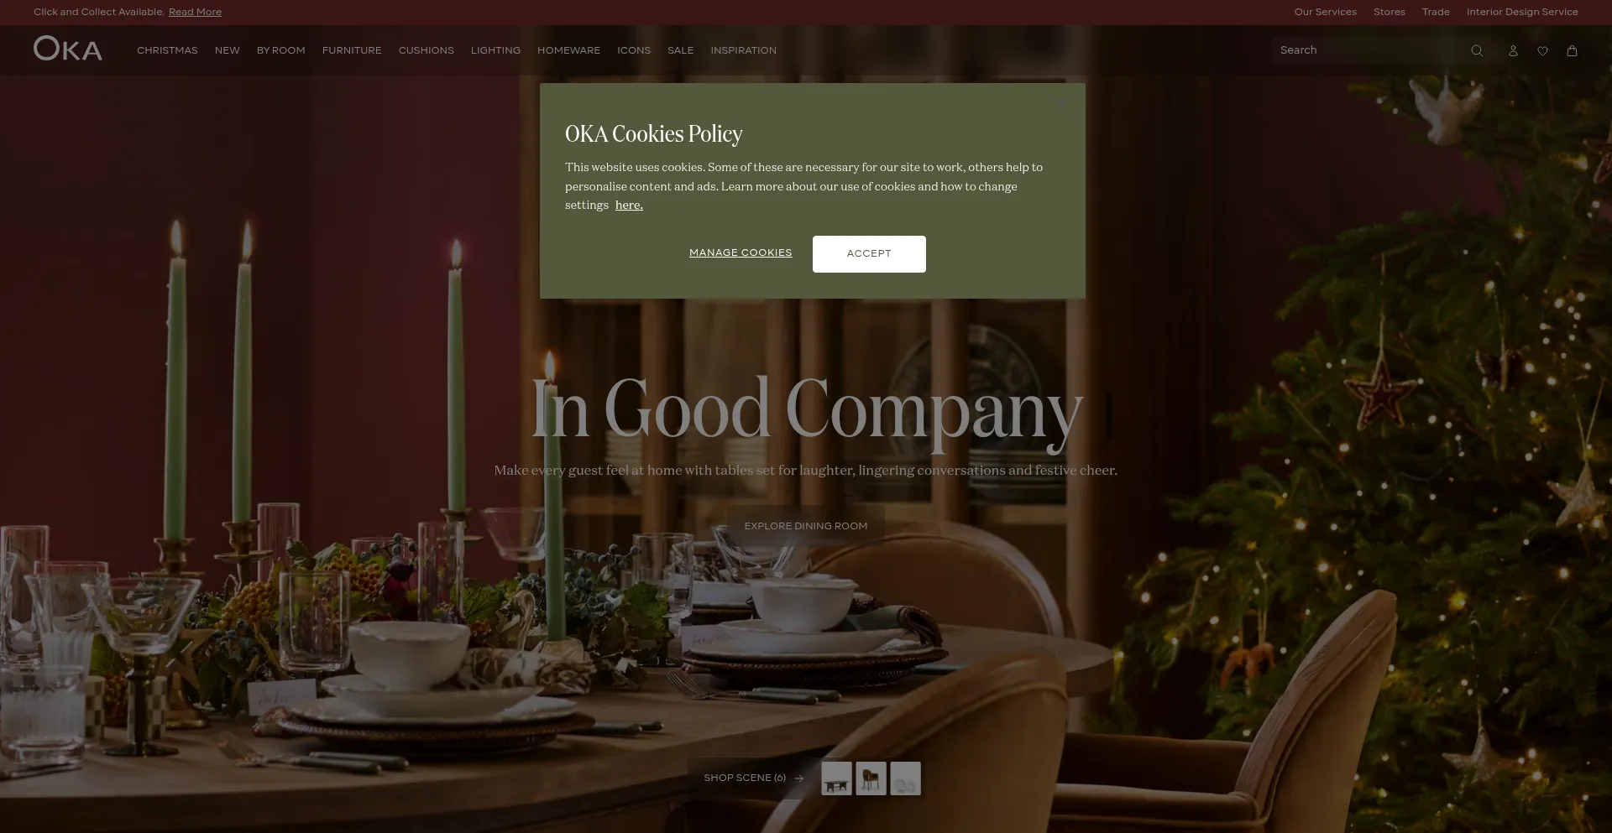Open the wishlist heart icon
1612x833 pixels.
(1542, 51)
